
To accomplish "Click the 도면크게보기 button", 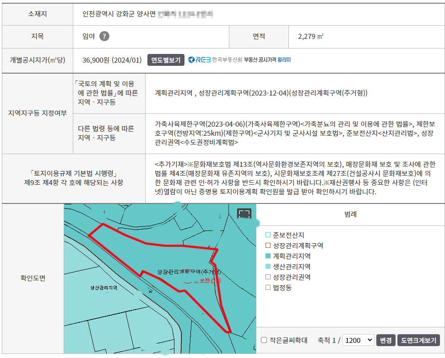I will (x=418, y=340).
